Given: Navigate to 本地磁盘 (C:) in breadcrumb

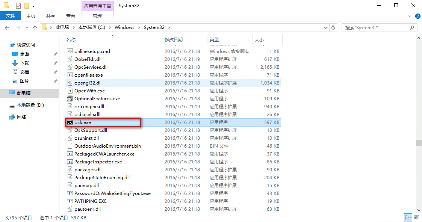Looking at the screenshot, I should coord(92,27).
